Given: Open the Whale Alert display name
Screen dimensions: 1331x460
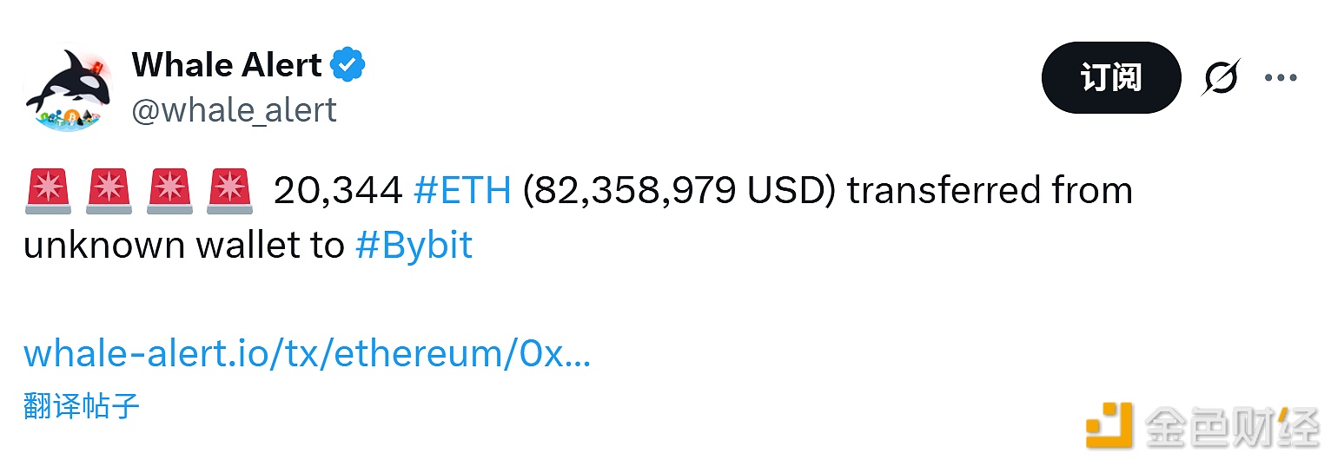Looking at the screenshot, I should coord(227,65).
